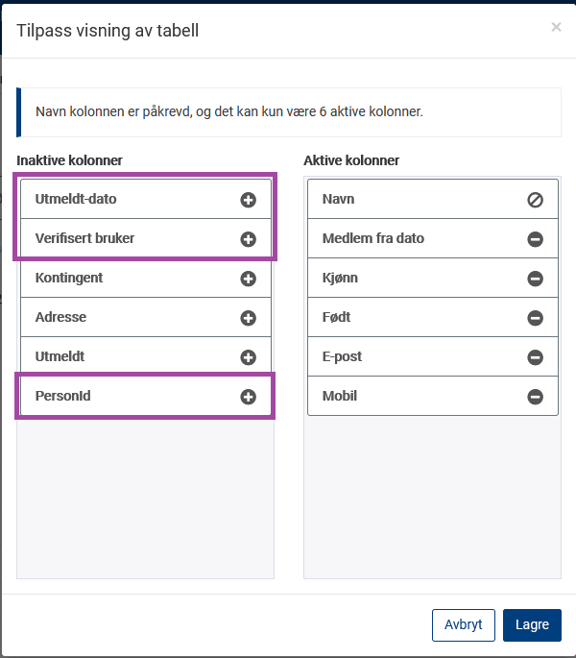Screen dimensions: 576x658
Task: Add the Adresse column via plus icon
Action: [248, 318]
